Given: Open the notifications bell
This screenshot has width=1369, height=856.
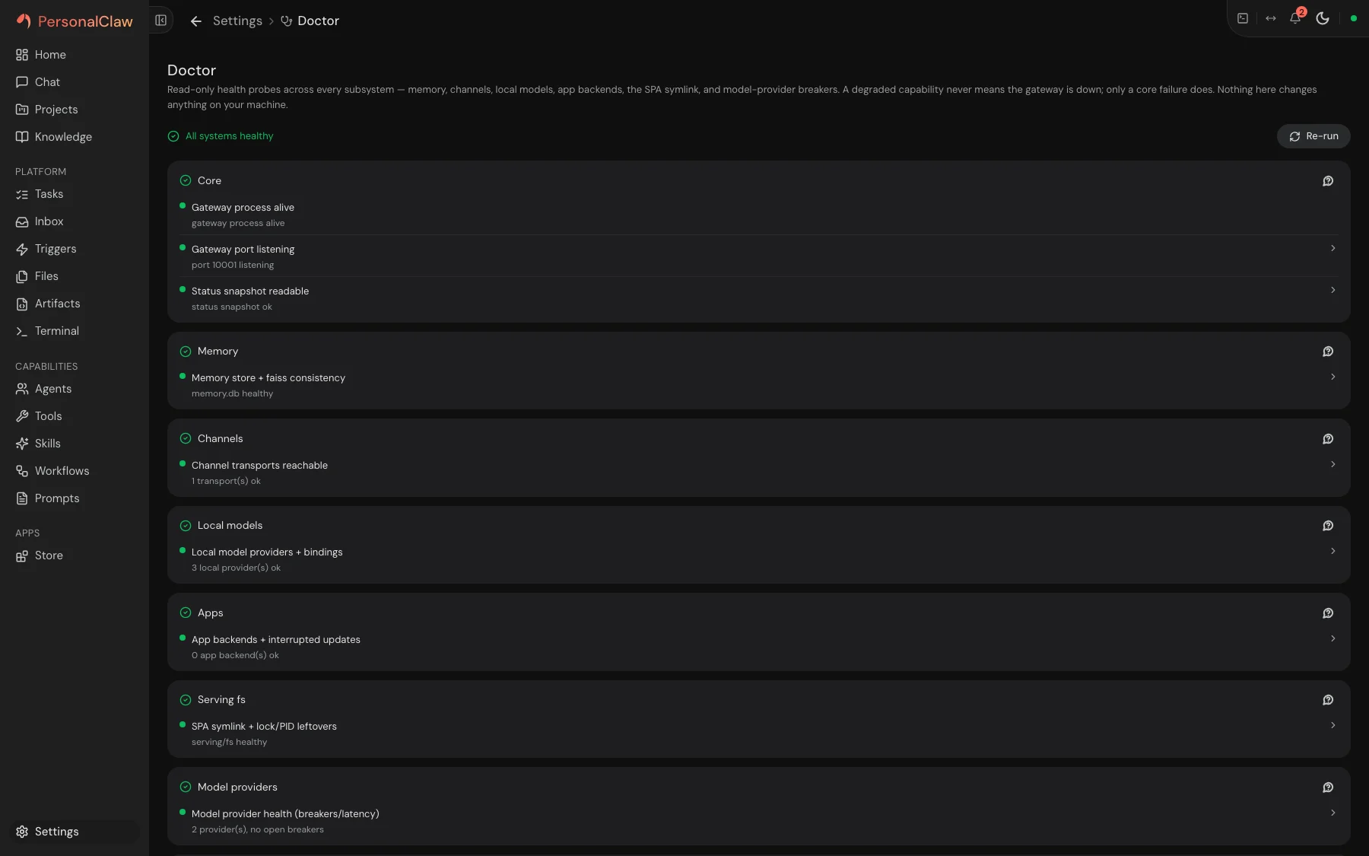Looking at the screenshot, I should [1295, 18].
